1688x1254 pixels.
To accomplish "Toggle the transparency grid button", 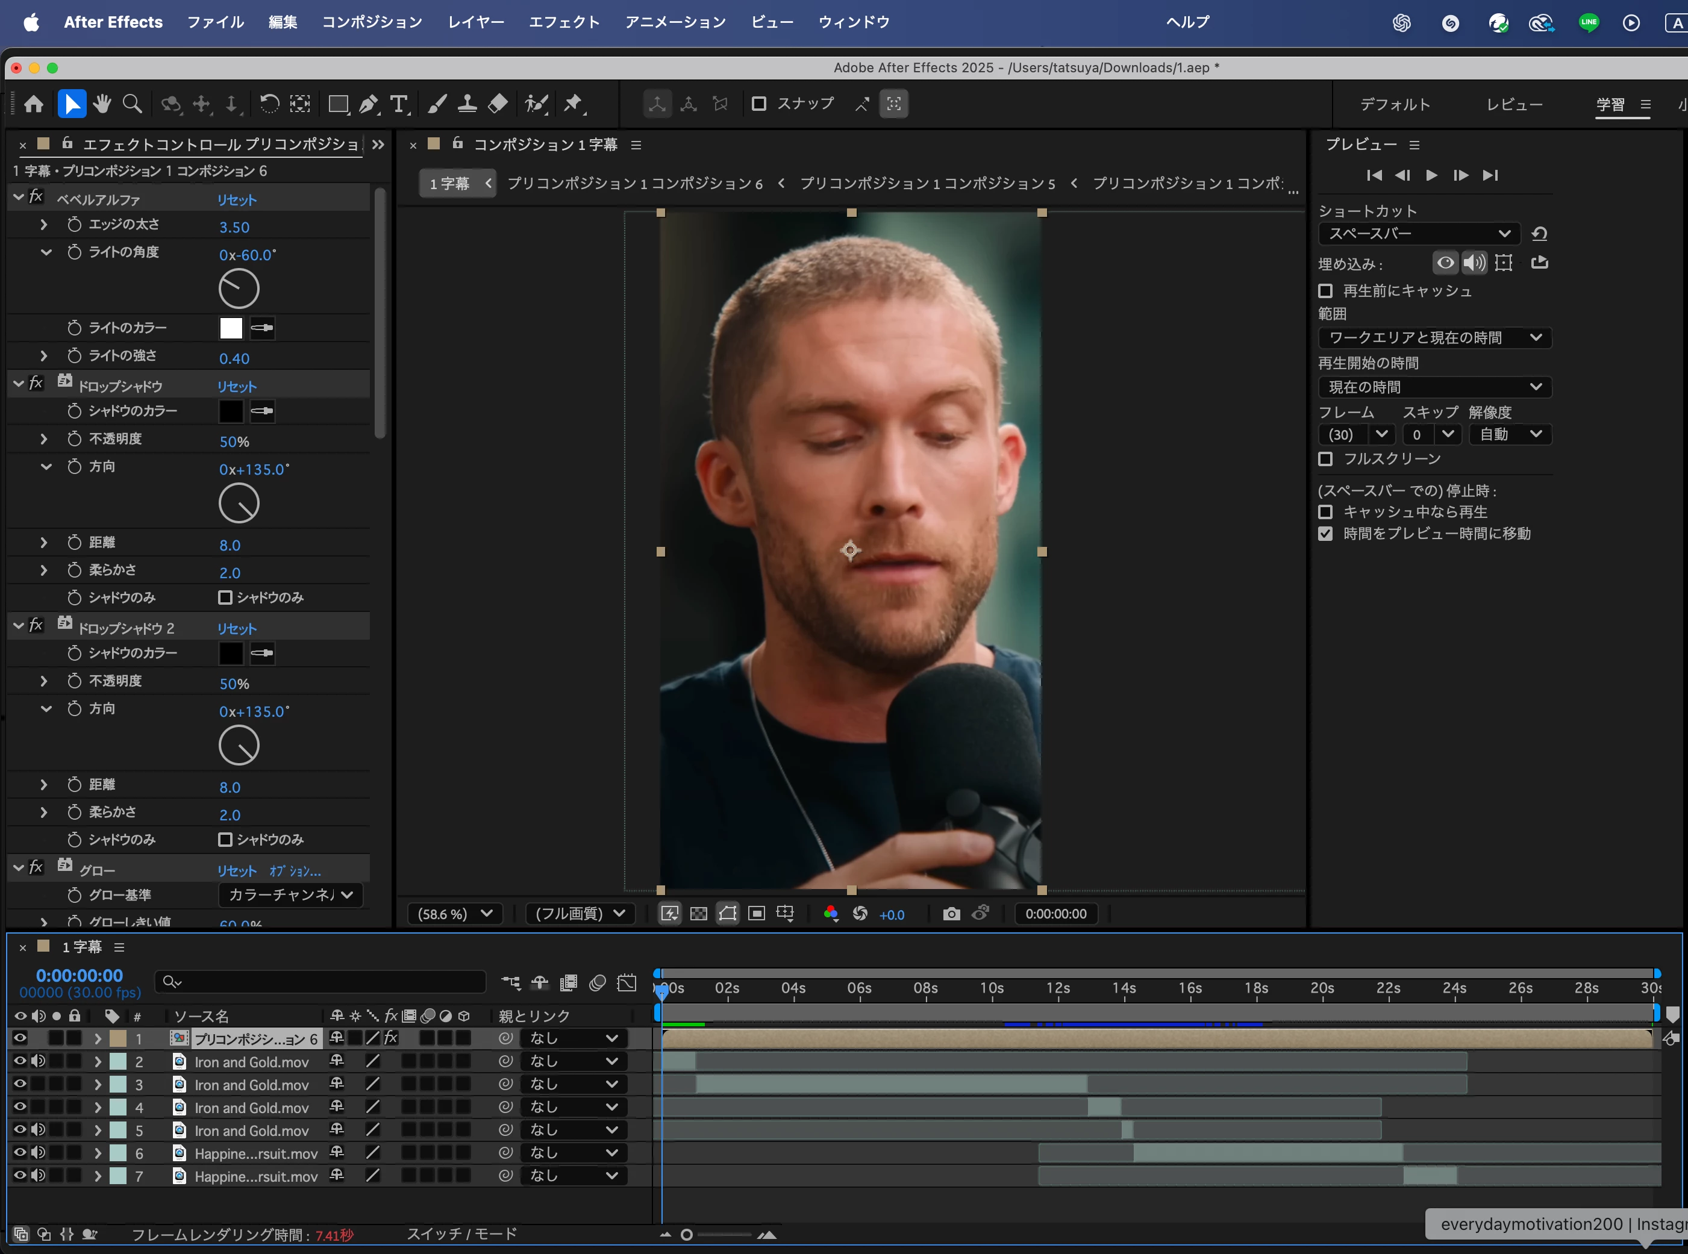I will pos(699,914).
